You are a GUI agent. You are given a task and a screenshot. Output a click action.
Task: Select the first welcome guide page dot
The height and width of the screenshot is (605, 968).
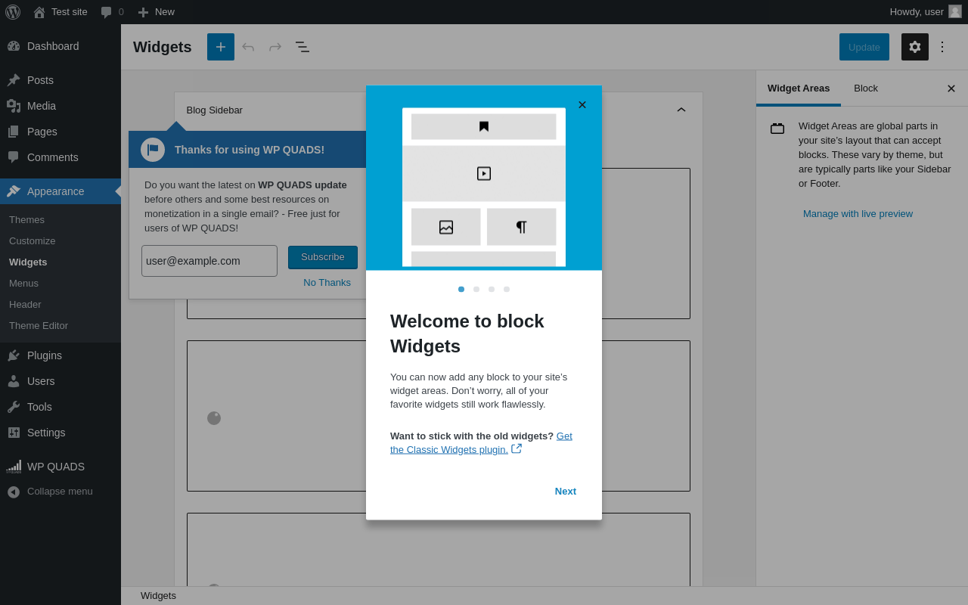click(461, 289)
